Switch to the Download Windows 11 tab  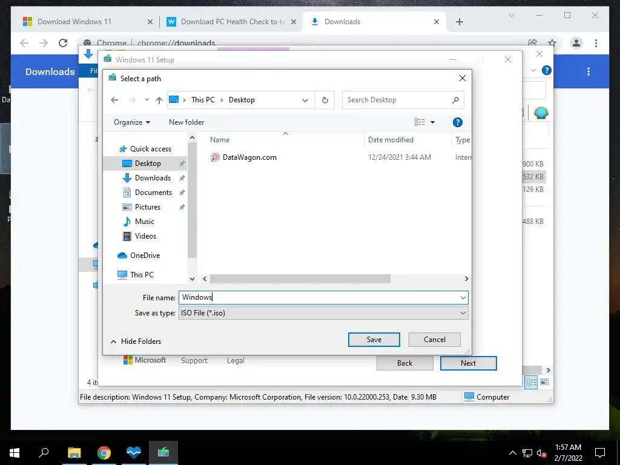tap(88, 22)
